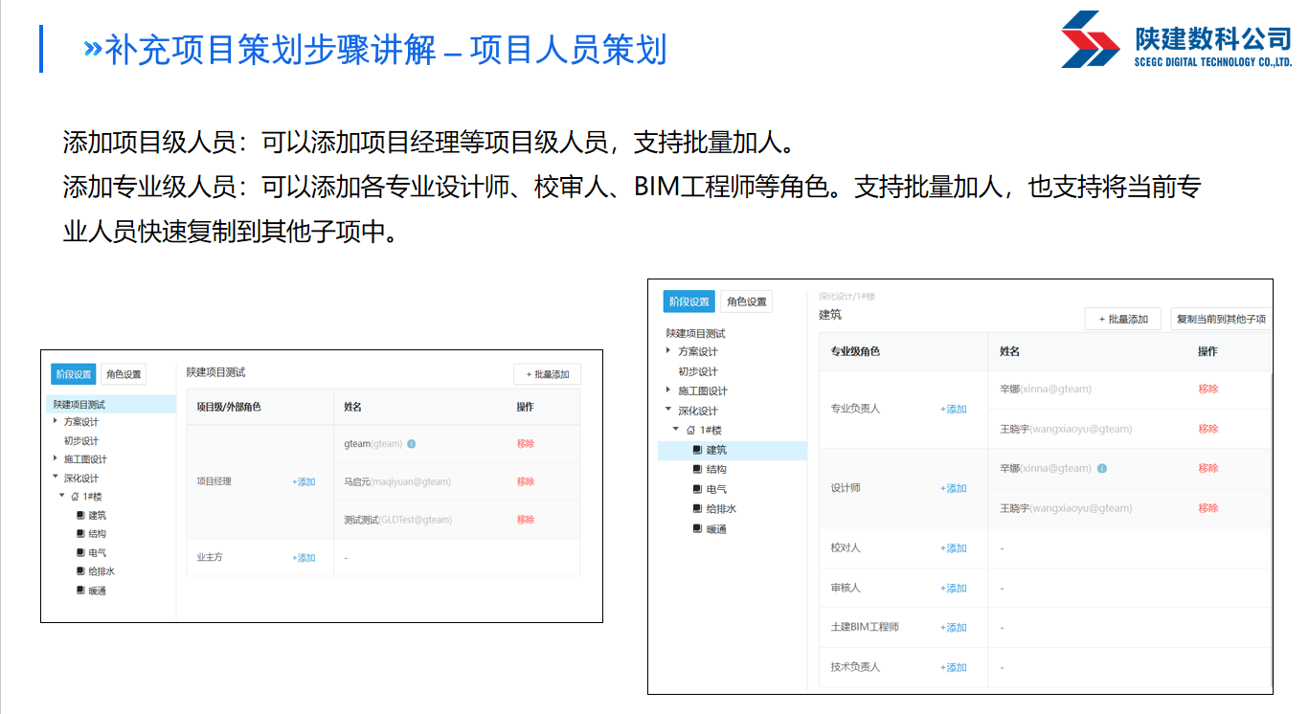
Task: Expand 施工图设计 in the 专业级 panel's tree
Action: click(x=668, y=390)
